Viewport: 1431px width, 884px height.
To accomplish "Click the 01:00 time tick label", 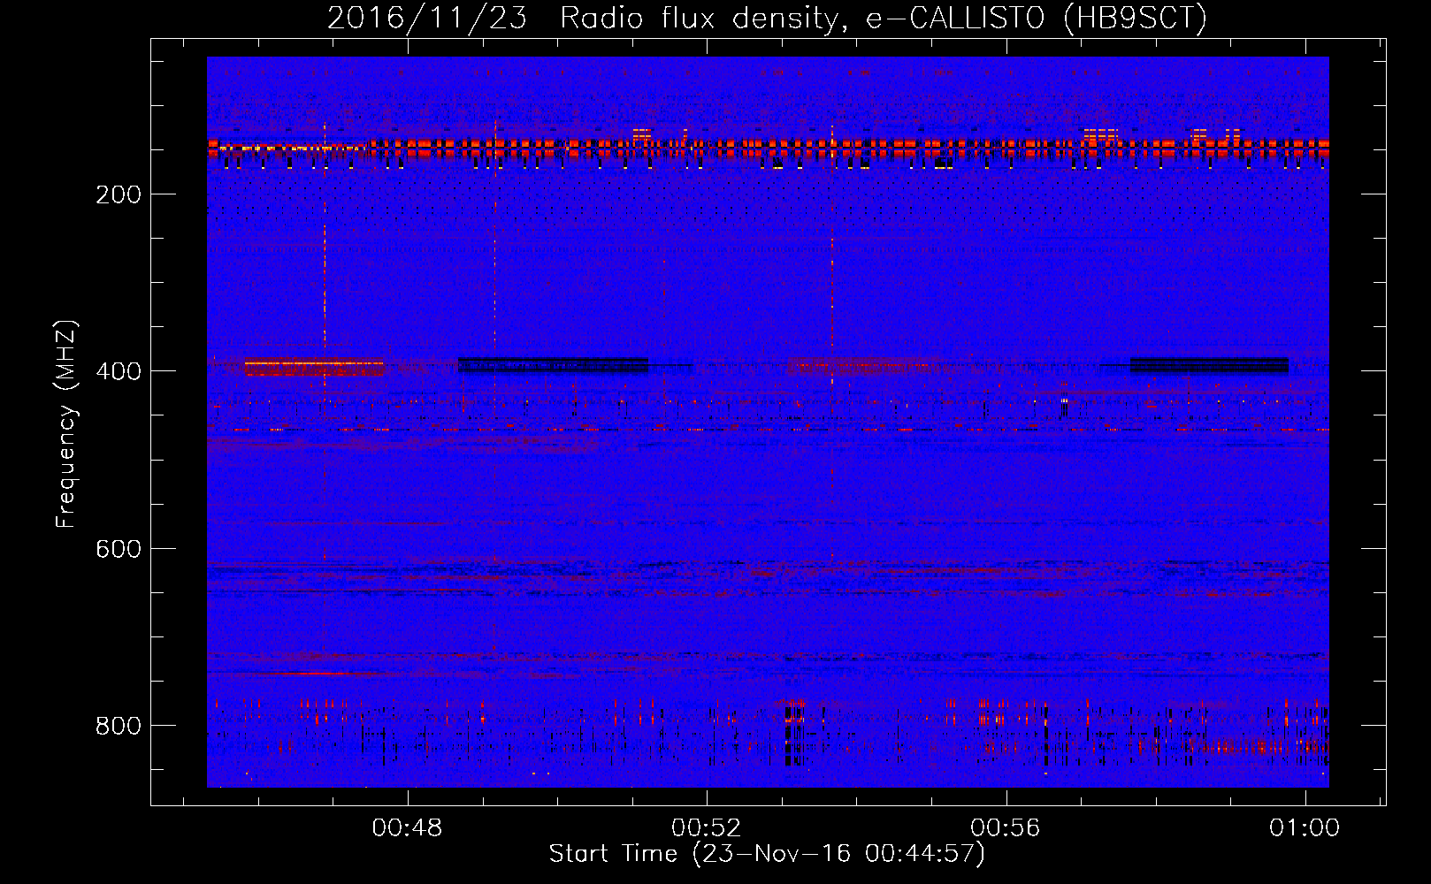I will point(1305,828).
